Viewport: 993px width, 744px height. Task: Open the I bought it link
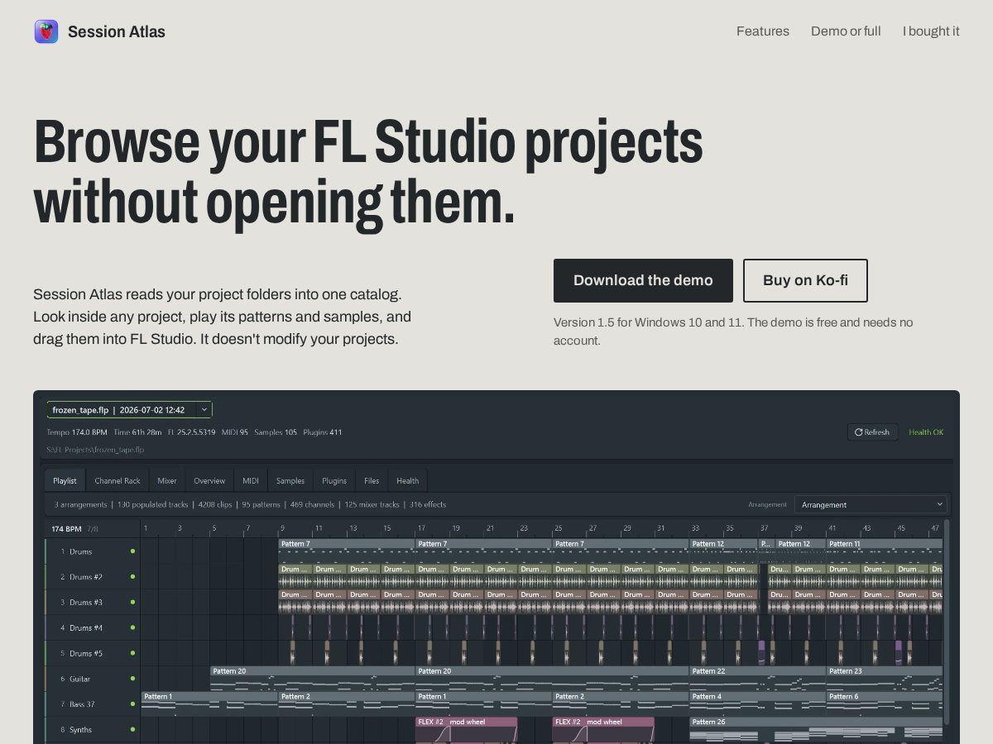click(931, 31)
